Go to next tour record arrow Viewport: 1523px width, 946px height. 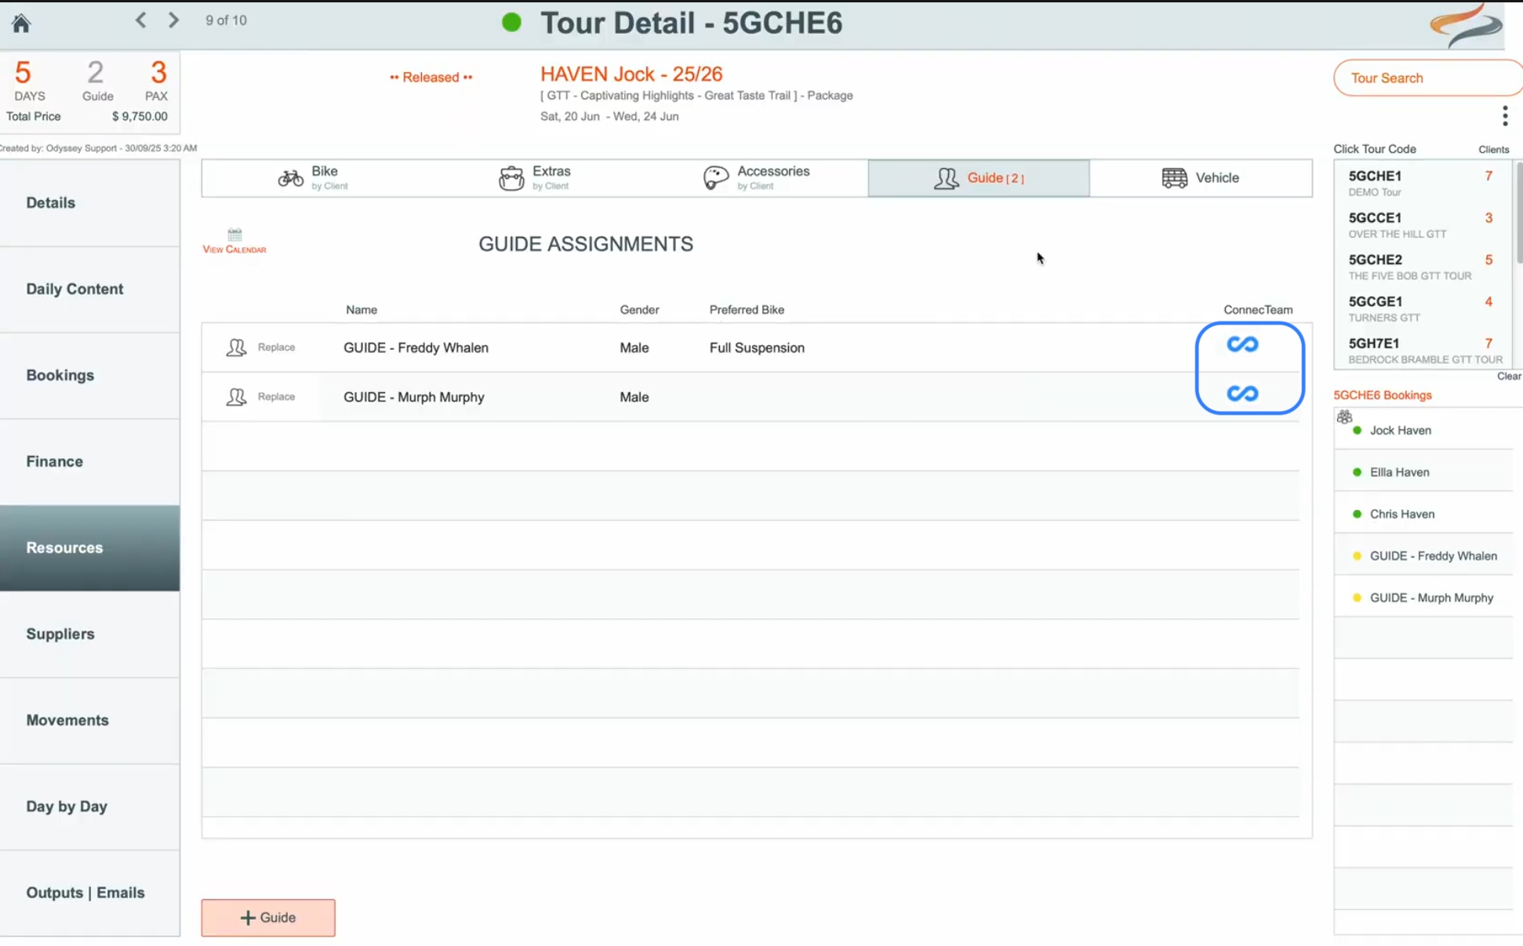click(173, 20)
